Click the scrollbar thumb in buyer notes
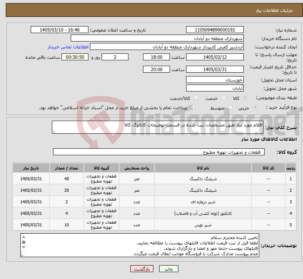 coord(24,242)
